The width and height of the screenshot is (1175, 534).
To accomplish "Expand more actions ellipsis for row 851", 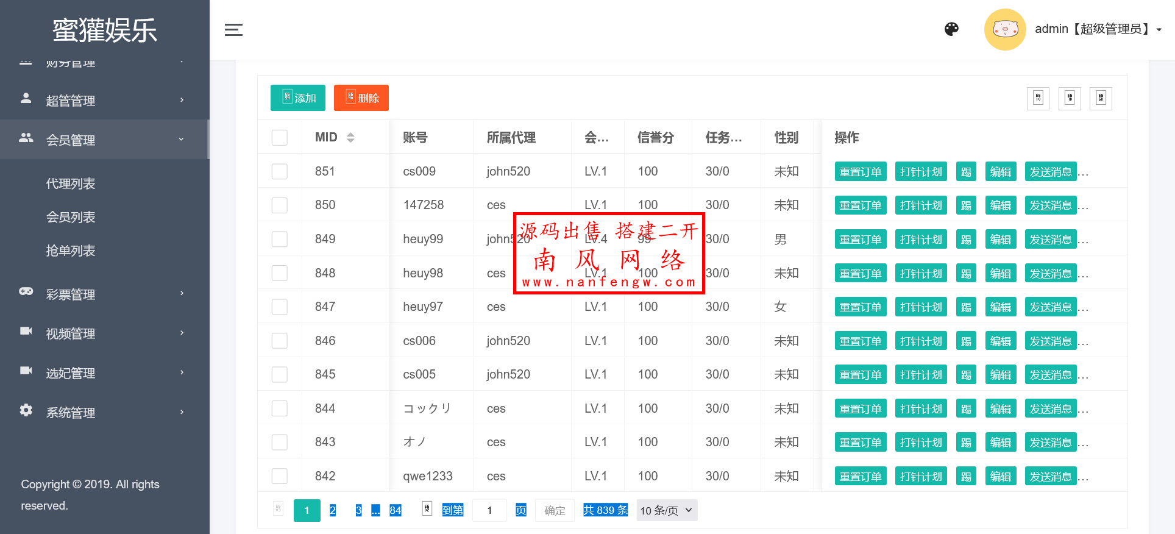I will (x=1083, y=174).
